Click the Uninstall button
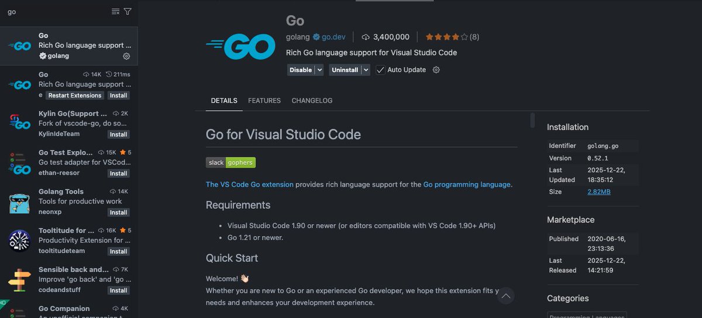702x318 pixels. click(345, 69)
